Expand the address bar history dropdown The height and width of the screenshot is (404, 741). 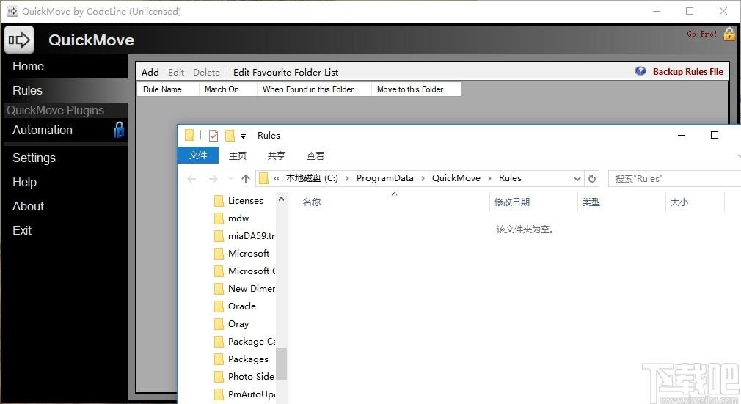click(x=577, y=179)
